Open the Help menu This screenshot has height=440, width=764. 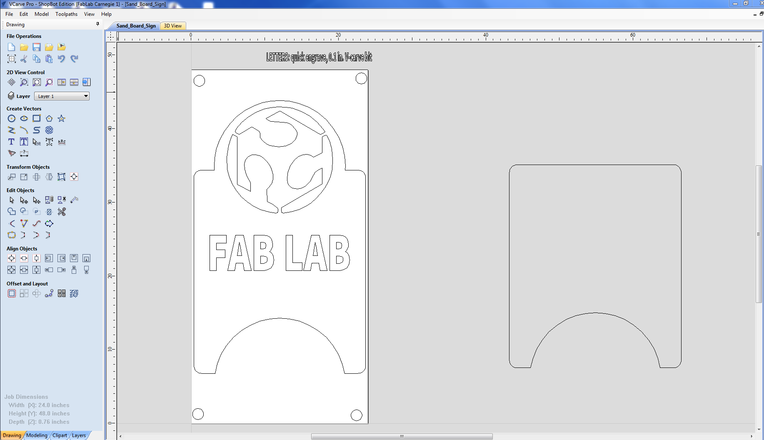click(x=106, y=14)
